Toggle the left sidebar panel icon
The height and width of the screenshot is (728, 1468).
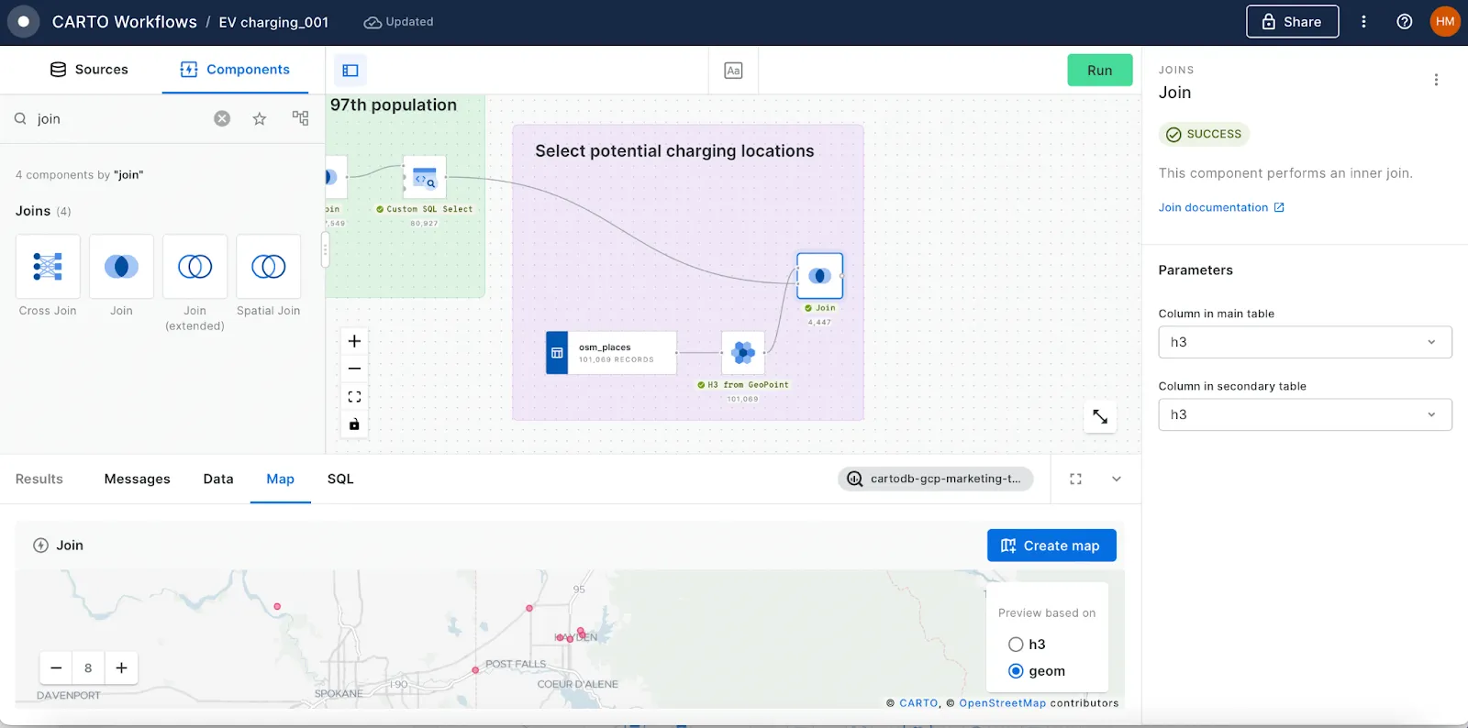tap(350, 71)
